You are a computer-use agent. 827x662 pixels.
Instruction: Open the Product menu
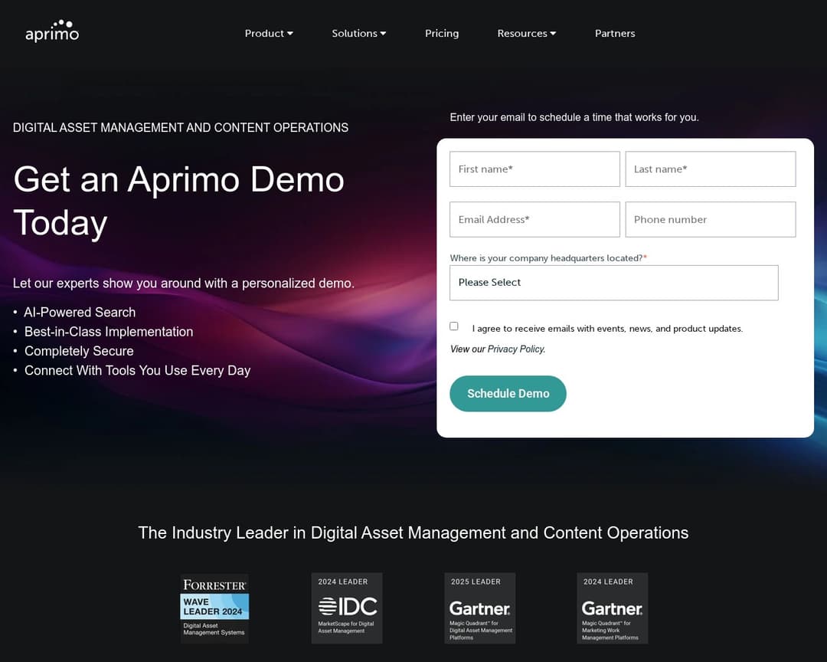click(264, 33)
